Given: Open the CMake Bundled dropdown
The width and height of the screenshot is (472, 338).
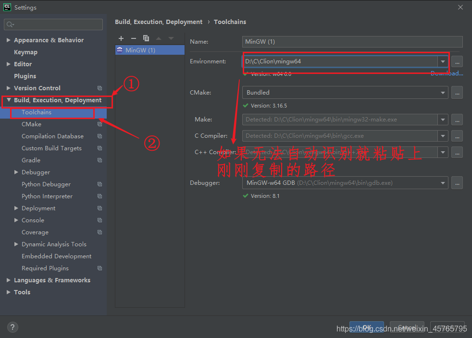Looking at the screenshot, I should [443, 93].
